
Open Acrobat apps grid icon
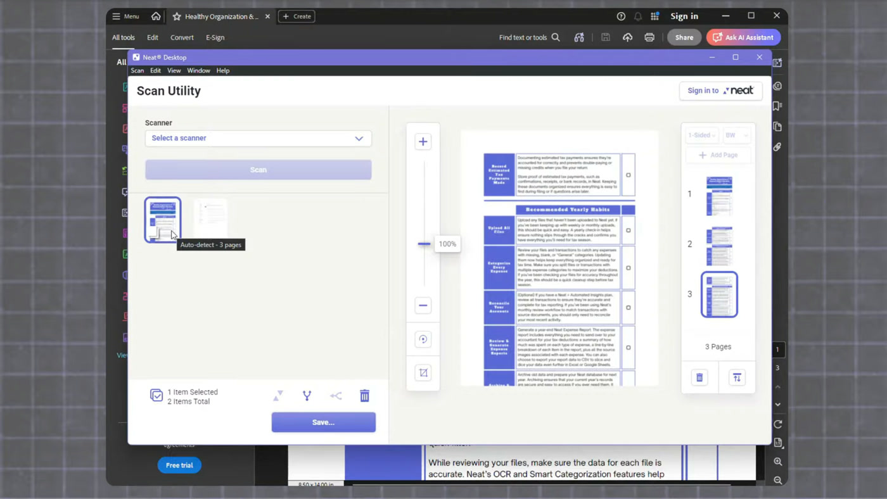654,16
